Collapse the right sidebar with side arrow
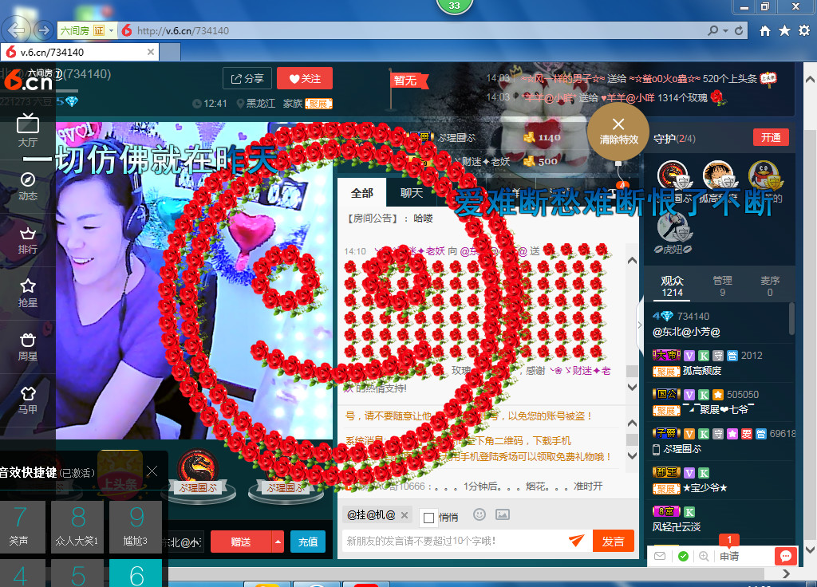The height and width of the screenshot is (587, 817). click(x=640, y=325)
